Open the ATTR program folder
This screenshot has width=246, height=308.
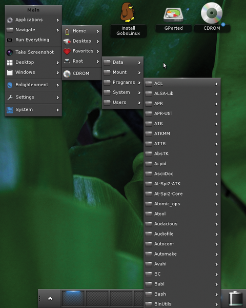coord(182,144)
